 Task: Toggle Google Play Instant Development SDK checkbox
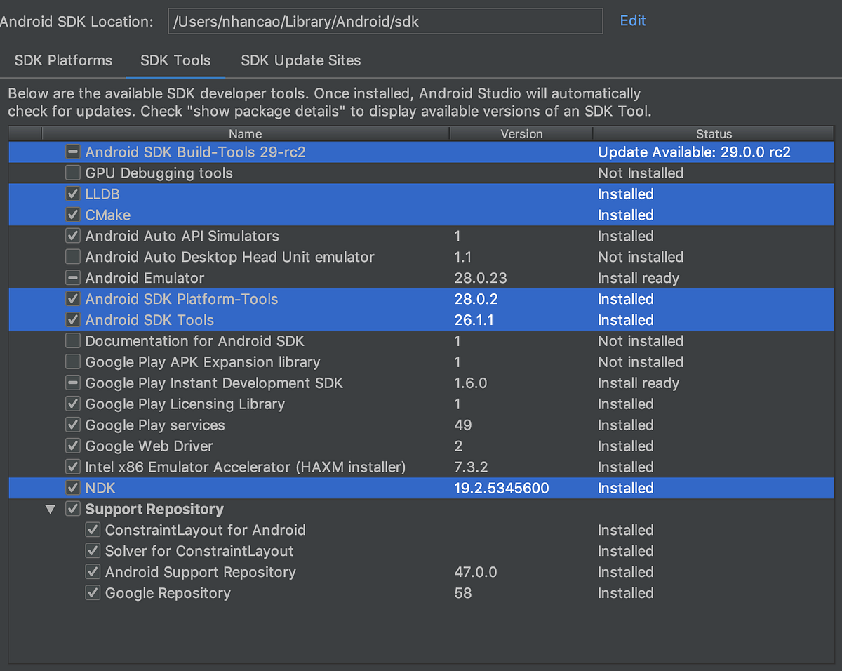click(72, 383)
